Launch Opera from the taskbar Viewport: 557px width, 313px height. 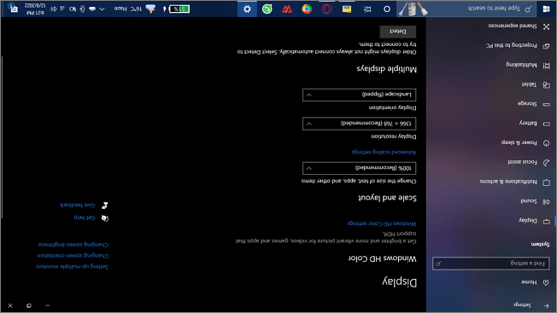(x=327, y=9)
